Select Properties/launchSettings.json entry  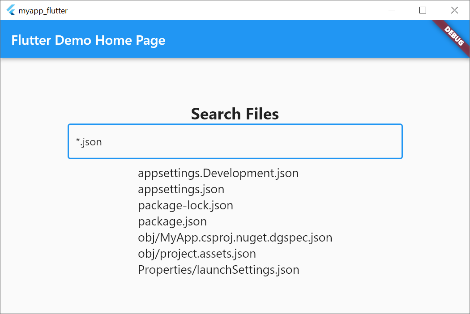pyautogui.click(x=218, y=270)
